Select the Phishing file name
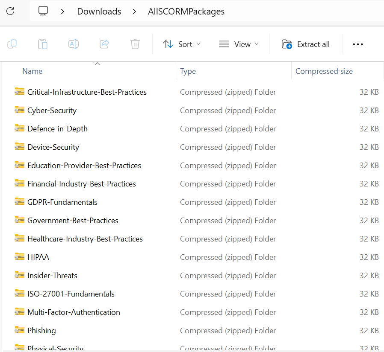 click(41, 330)
